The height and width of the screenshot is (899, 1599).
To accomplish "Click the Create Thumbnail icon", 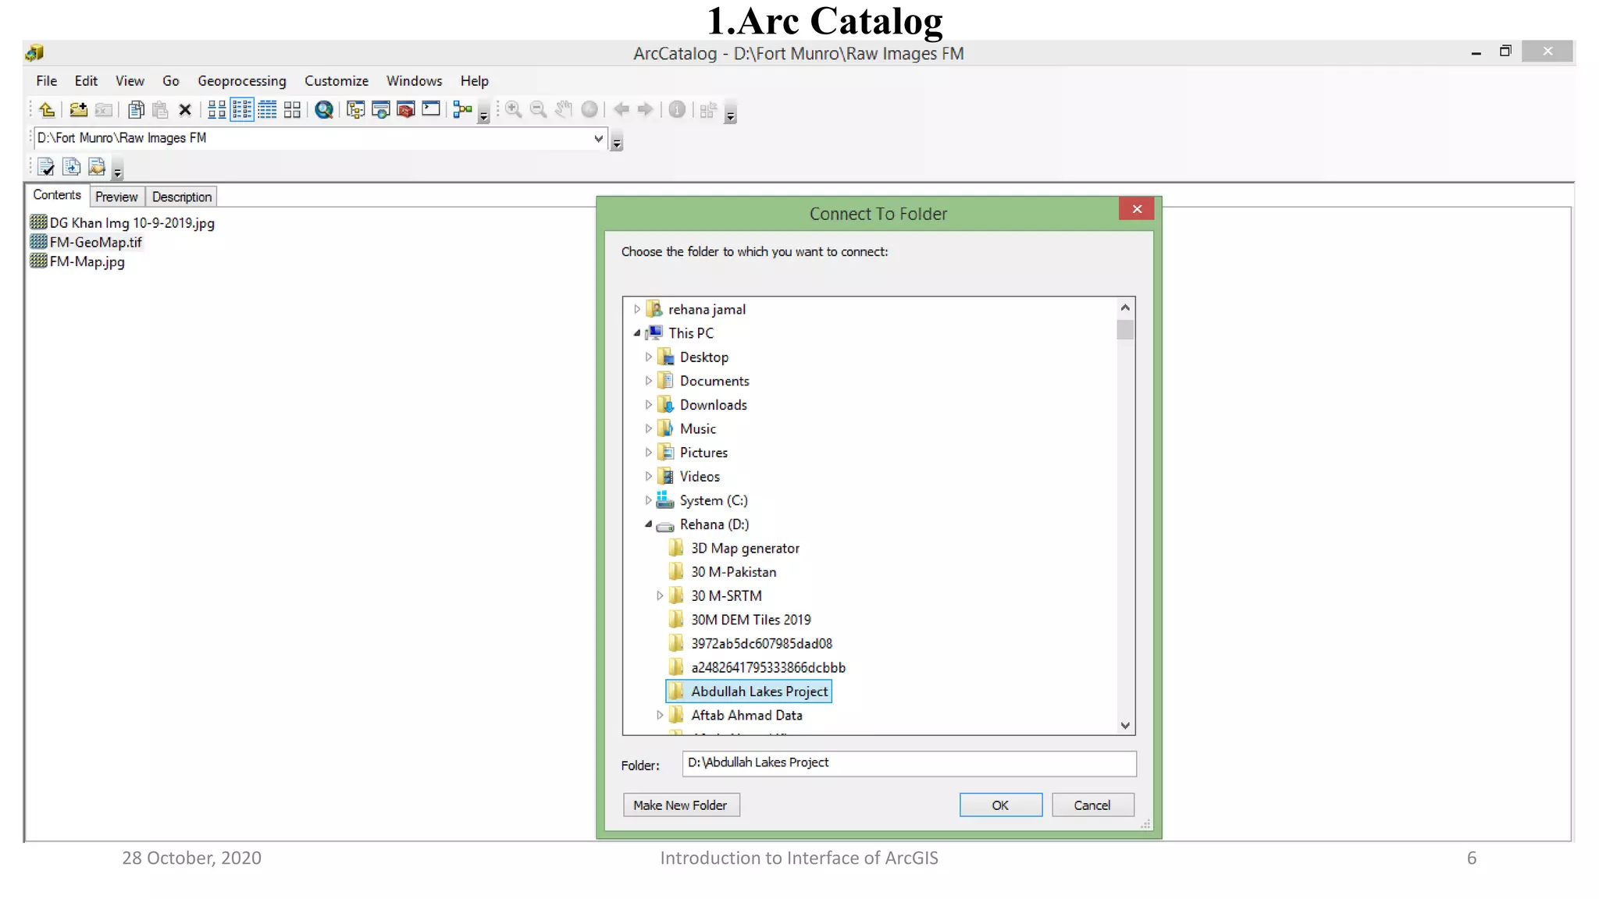I will pos(708,110).
